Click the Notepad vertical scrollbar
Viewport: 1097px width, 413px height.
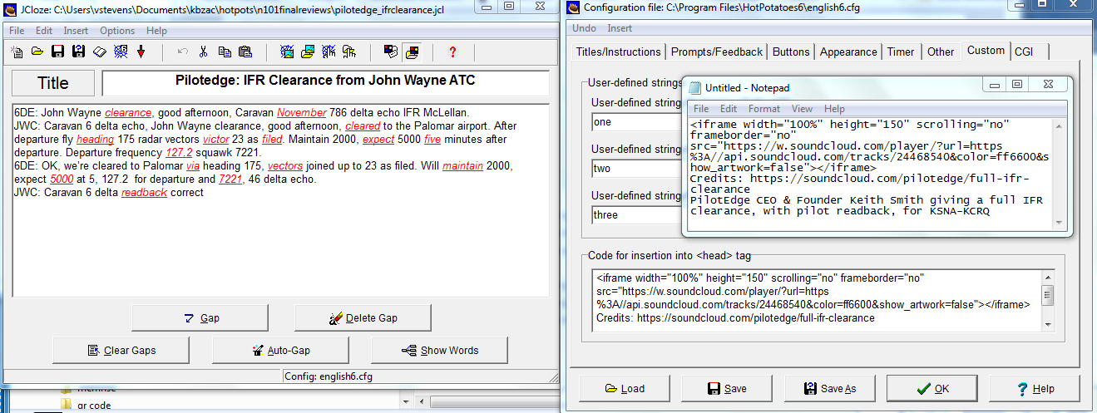pos(1059,173)
